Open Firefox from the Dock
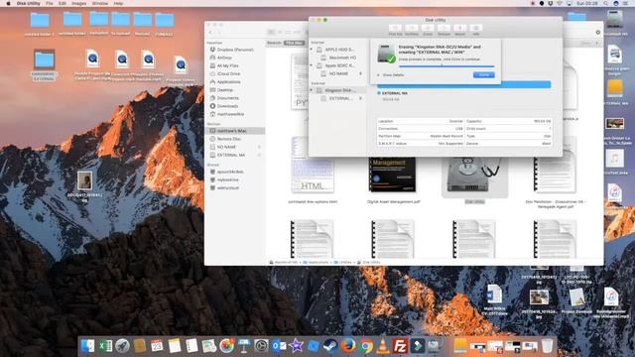635x357 pixels. (348, 346)
